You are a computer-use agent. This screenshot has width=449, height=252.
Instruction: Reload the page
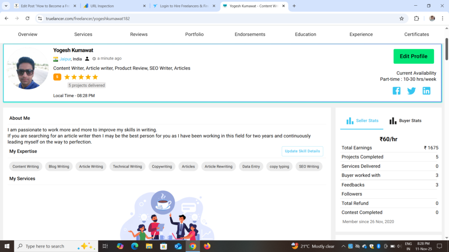point(28,18)
